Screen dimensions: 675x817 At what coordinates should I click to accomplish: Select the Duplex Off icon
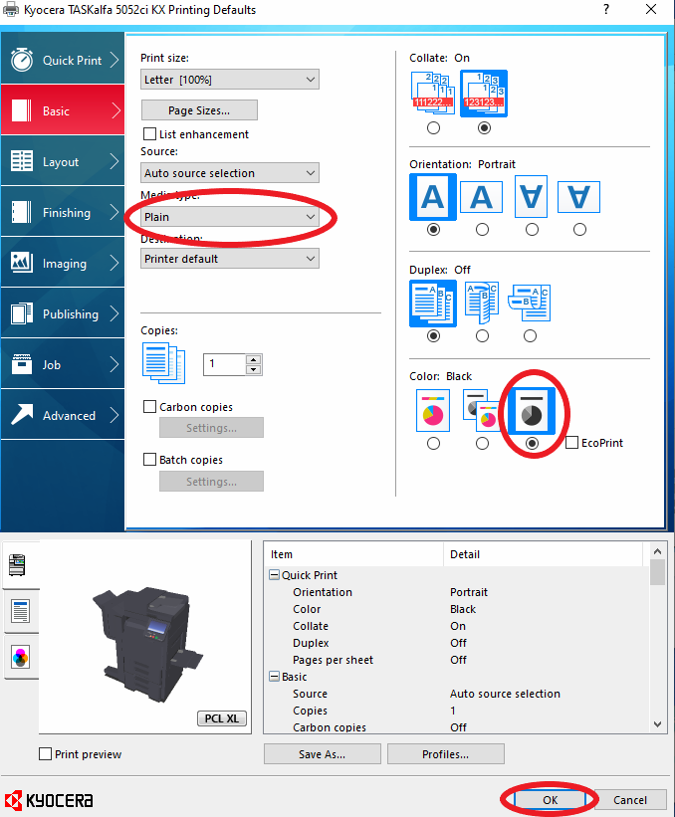coord(433,304)
